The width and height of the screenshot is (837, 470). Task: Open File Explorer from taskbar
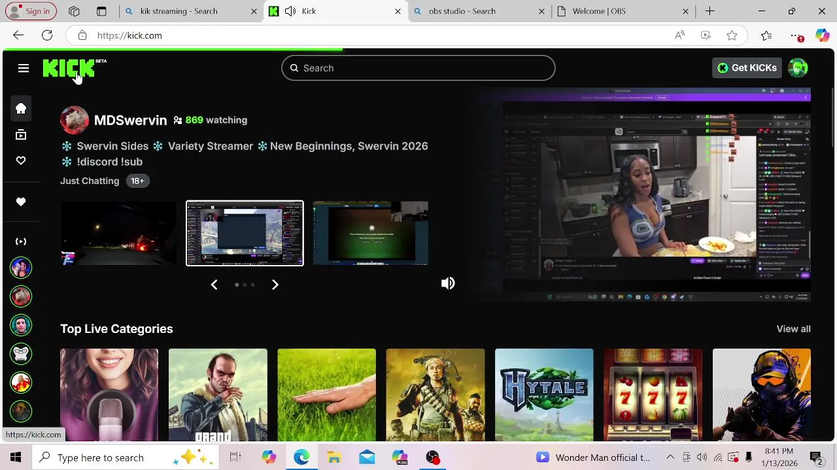point(334,458)
